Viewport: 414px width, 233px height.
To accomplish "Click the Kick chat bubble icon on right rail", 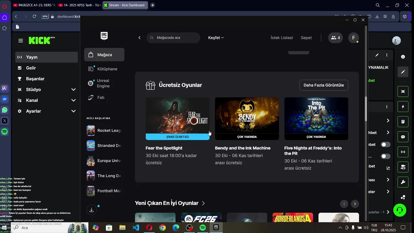I will [403, 137].
